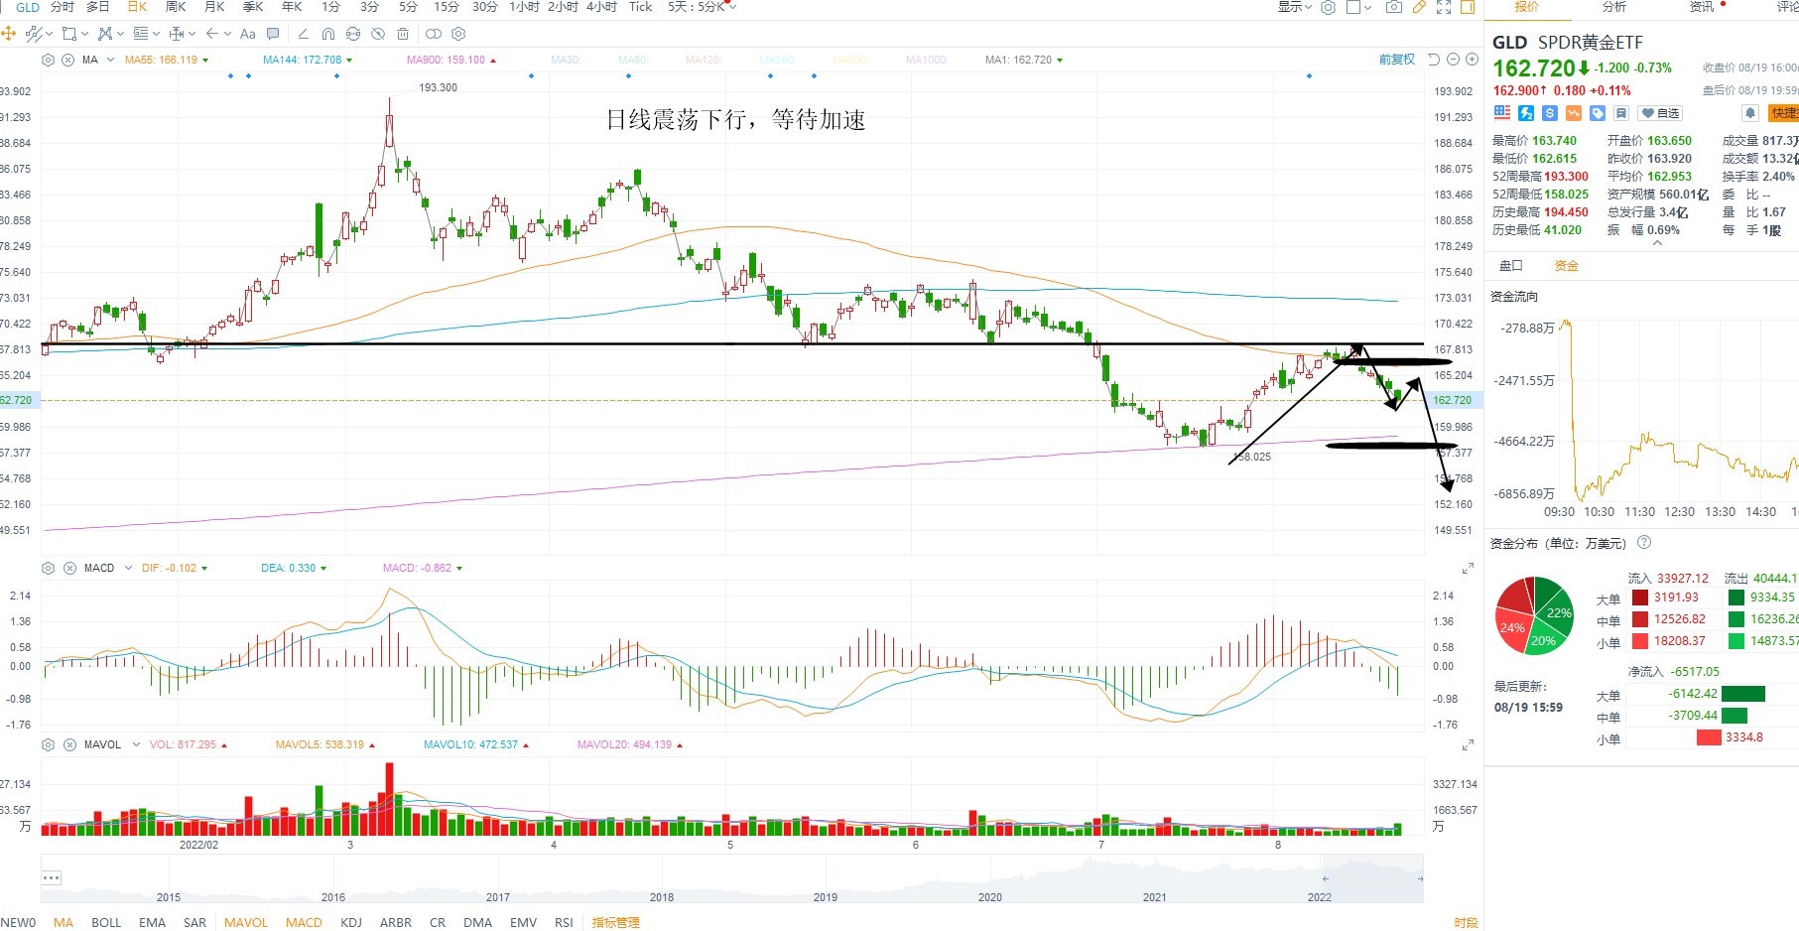Expand the 显示 display dropdown
The image size is (1799, 931).
click(x=1295, y=7)
